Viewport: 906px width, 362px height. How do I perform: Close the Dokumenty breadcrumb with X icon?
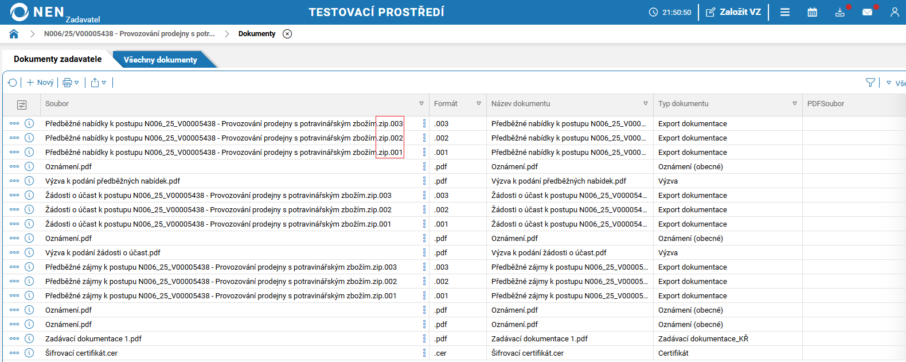(287, 34)
